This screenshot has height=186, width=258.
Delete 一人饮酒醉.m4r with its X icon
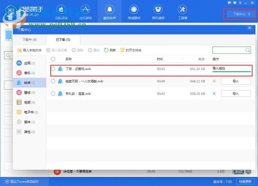pyautogui.click(x=214, y=81)
